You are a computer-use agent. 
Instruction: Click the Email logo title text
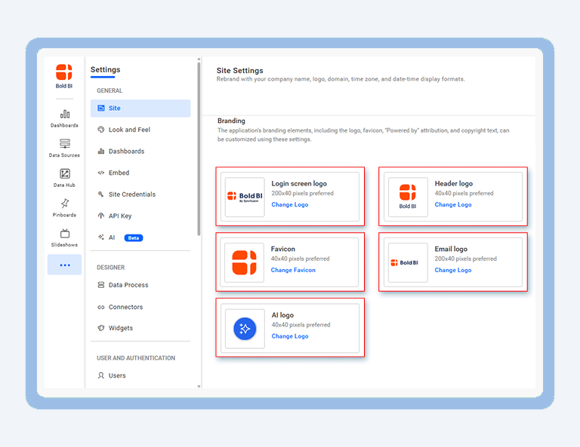point(451,249)
